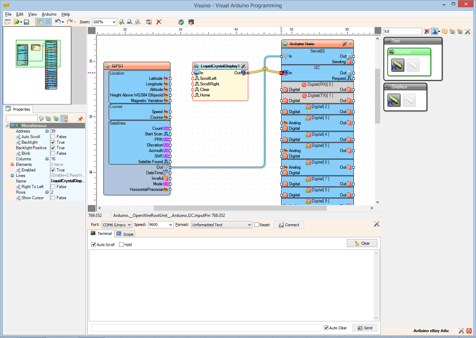
Task: Open the wizard tool in component panel
Action: point(435,31)
